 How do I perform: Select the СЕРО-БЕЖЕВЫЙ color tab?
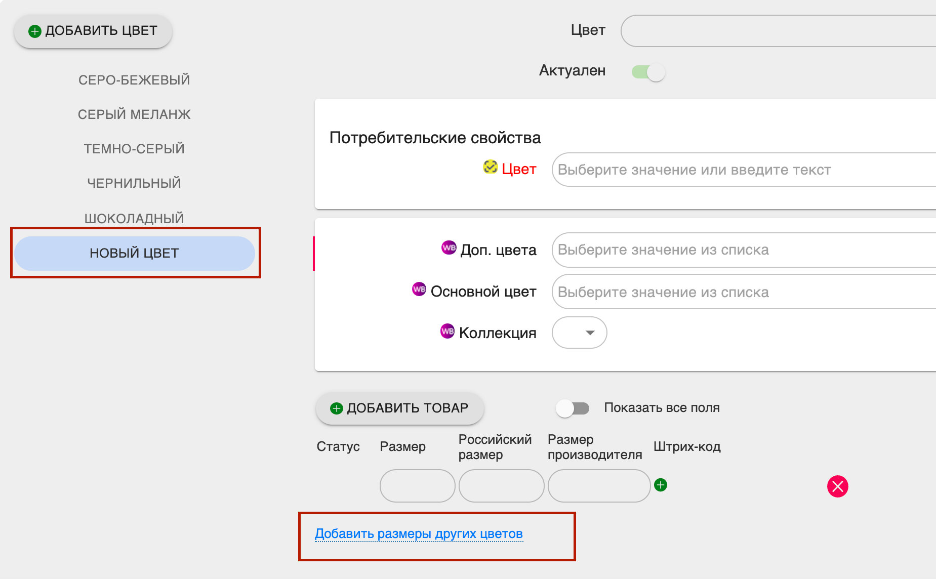pos(134,80)
